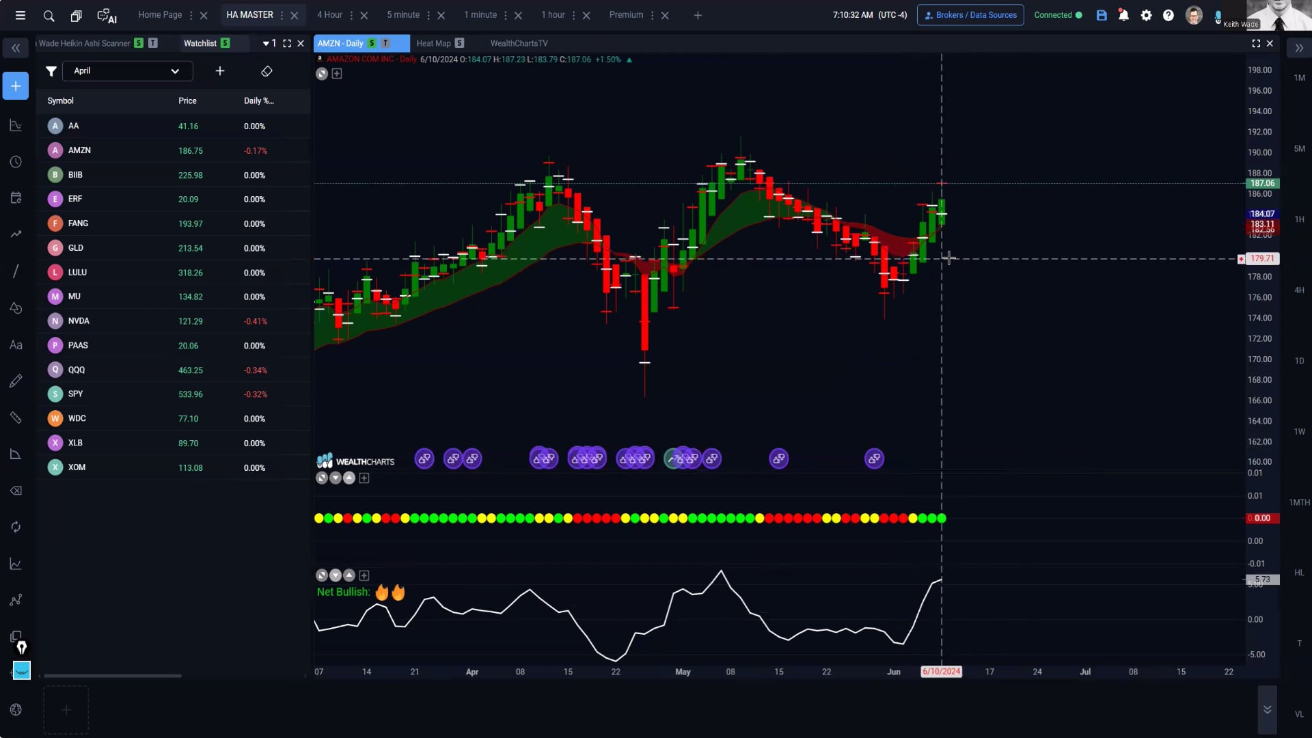The image size is (1312, 738).
Task: Toggle the S badge on AMZN - Daily tab
Action: tap(372, 43)
